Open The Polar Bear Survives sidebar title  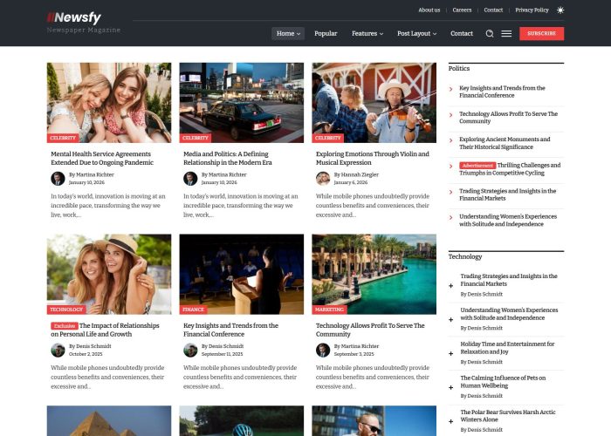point(508,416)
